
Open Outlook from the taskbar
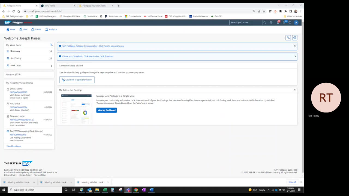pos(89,190)
